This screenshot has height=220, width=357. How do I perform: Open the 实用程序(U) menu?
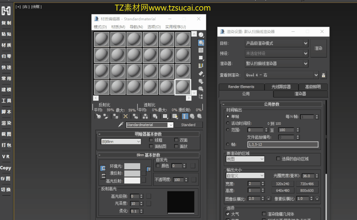[176, 27]
